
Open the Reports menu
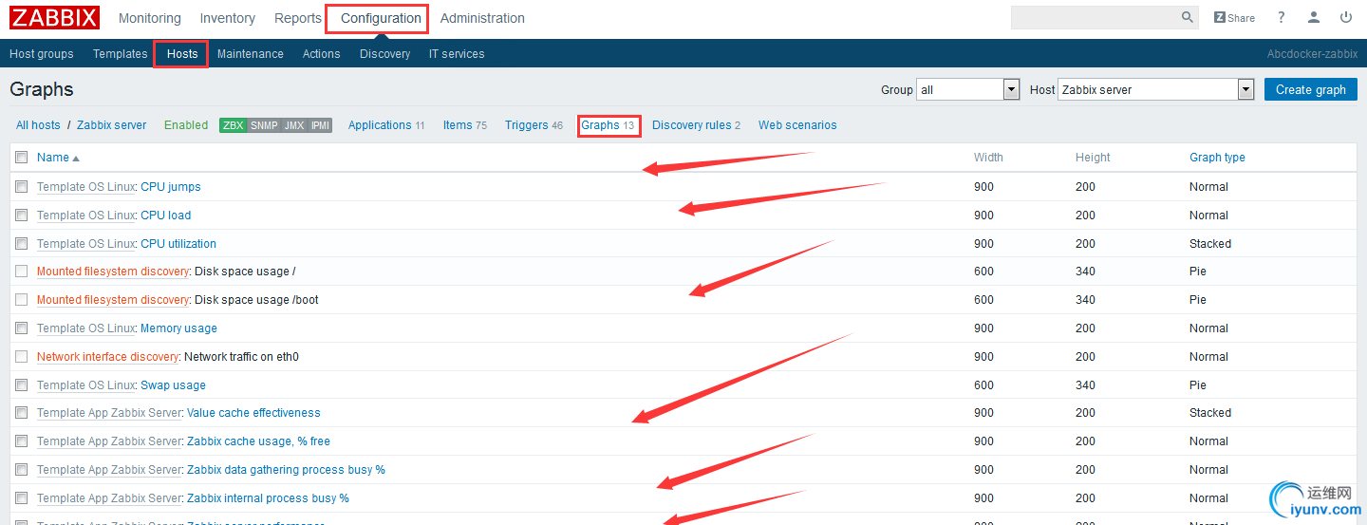click(x=298, y=18)
